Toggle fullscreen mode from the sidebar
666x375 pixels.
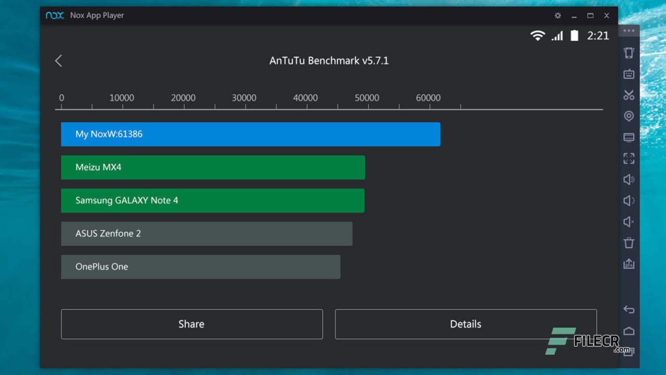tap(629, 158)
